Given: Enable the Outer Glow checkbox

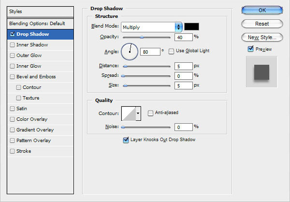Looking at the screenshot, I should [x=12, y=55].
